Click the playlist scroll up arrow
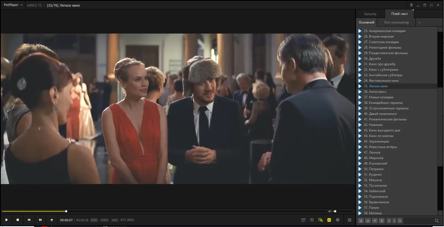The width and height of the screenshot is (444, 227). 440,29
